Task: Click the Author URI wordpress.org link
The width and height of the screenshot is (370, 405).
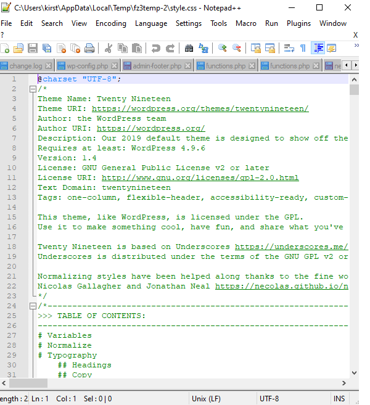Action: (151, 128)
